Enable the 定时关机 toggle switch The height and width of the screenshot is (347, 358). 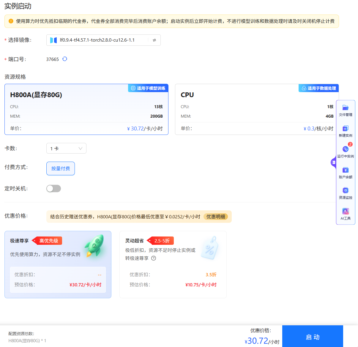pyautogui.click(x=53, y=188)
